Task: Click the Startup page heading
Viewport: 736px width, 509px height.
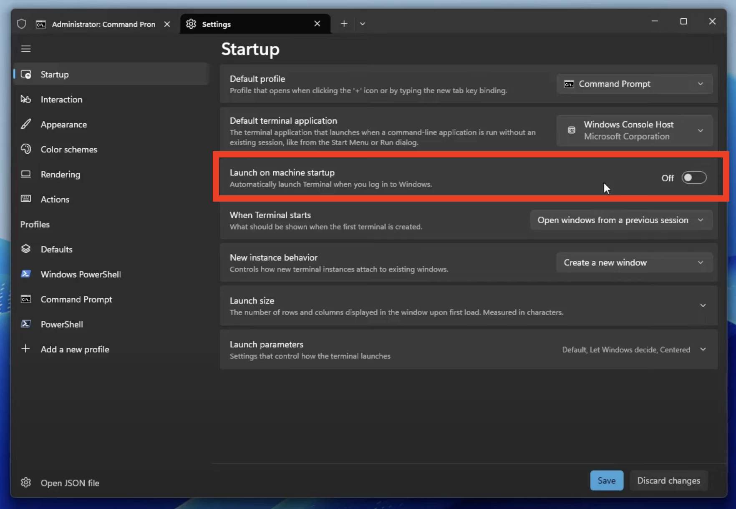Action: coord(250,49)
